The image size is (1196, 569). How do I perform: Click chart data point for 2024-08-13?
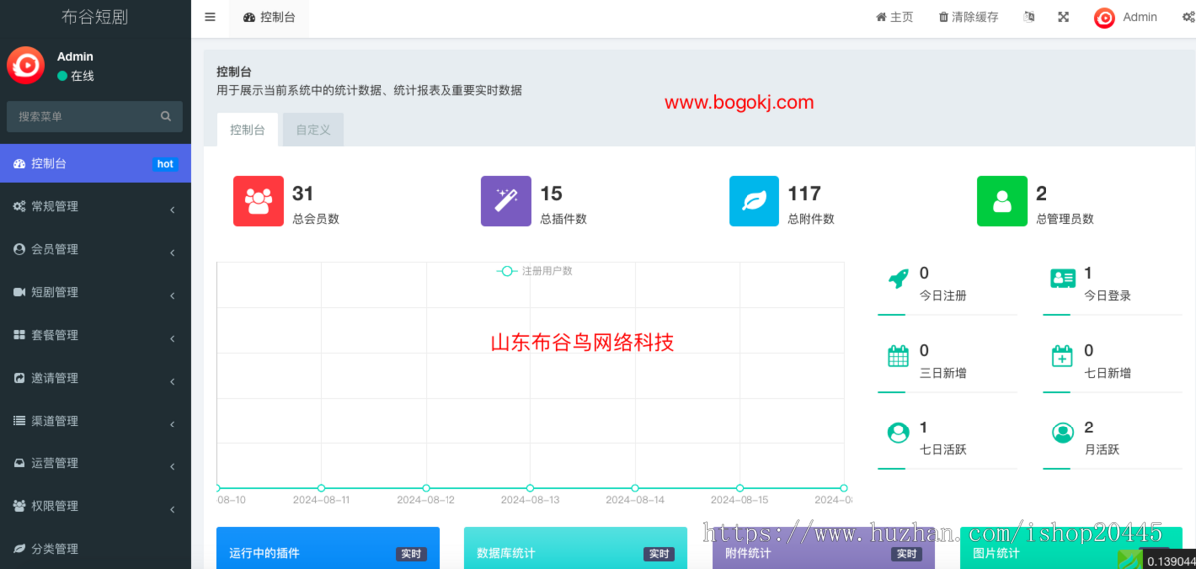(530, 488)
